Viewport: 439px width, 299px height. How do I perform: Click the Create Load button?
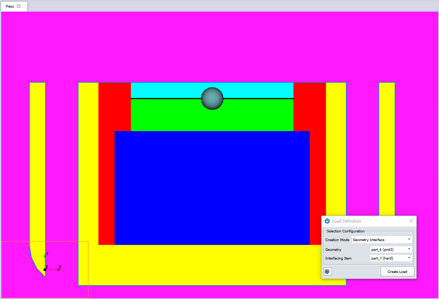[x=397, y=271]
